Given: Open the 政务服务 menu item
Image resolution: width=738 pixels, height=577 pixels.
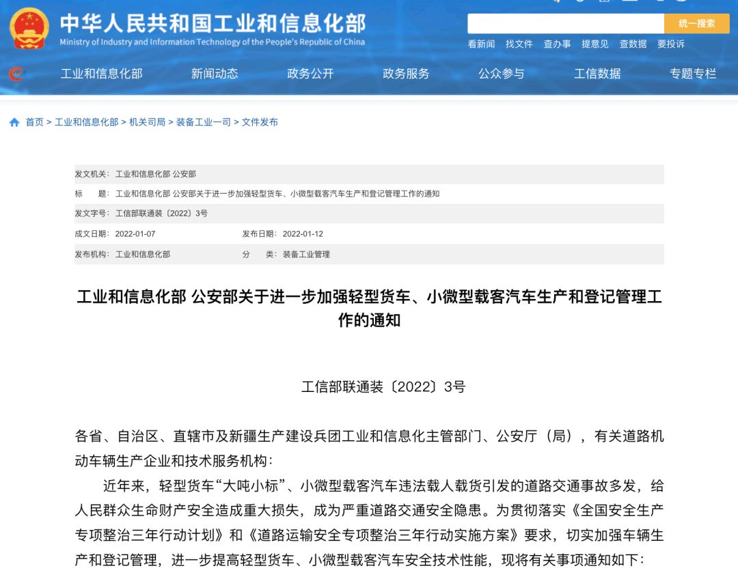Looking at the screenshot, I should [x=406, y=74].
